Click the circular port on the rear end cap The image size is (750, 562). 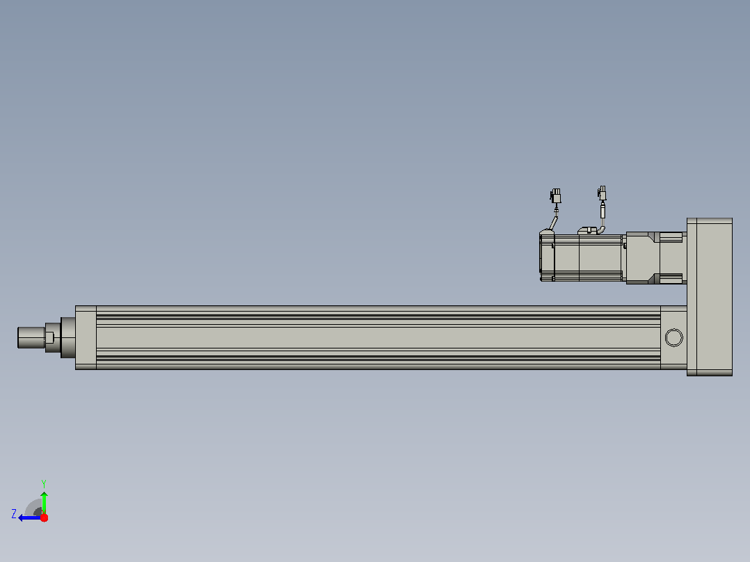[x=674, y=337]
